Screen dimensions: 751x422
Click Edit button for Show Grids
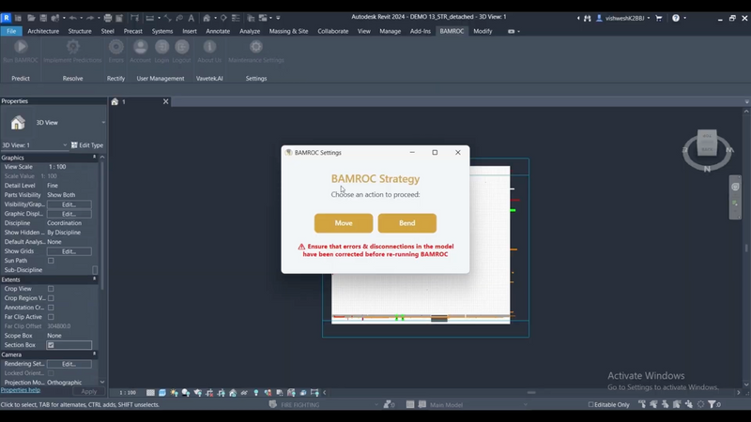click(x=69, y=251)
